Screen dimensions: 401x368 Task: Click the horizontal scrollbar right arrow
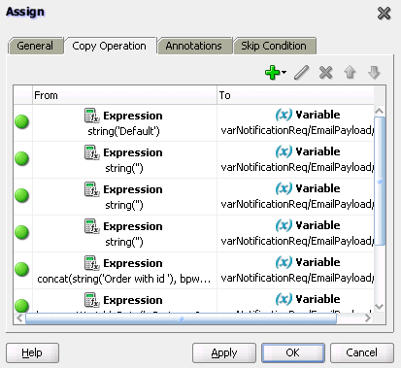[368, 318]
